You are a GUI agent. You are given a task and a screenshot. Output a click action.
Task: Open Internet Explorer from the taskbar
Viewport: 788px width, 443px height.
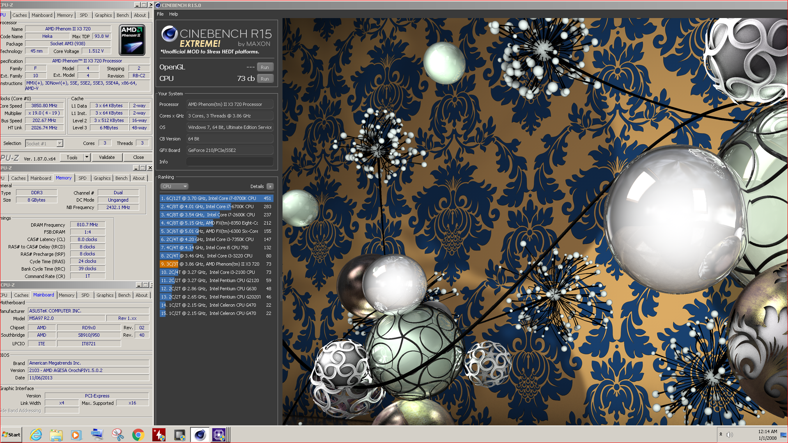click(x=36, y=435)
